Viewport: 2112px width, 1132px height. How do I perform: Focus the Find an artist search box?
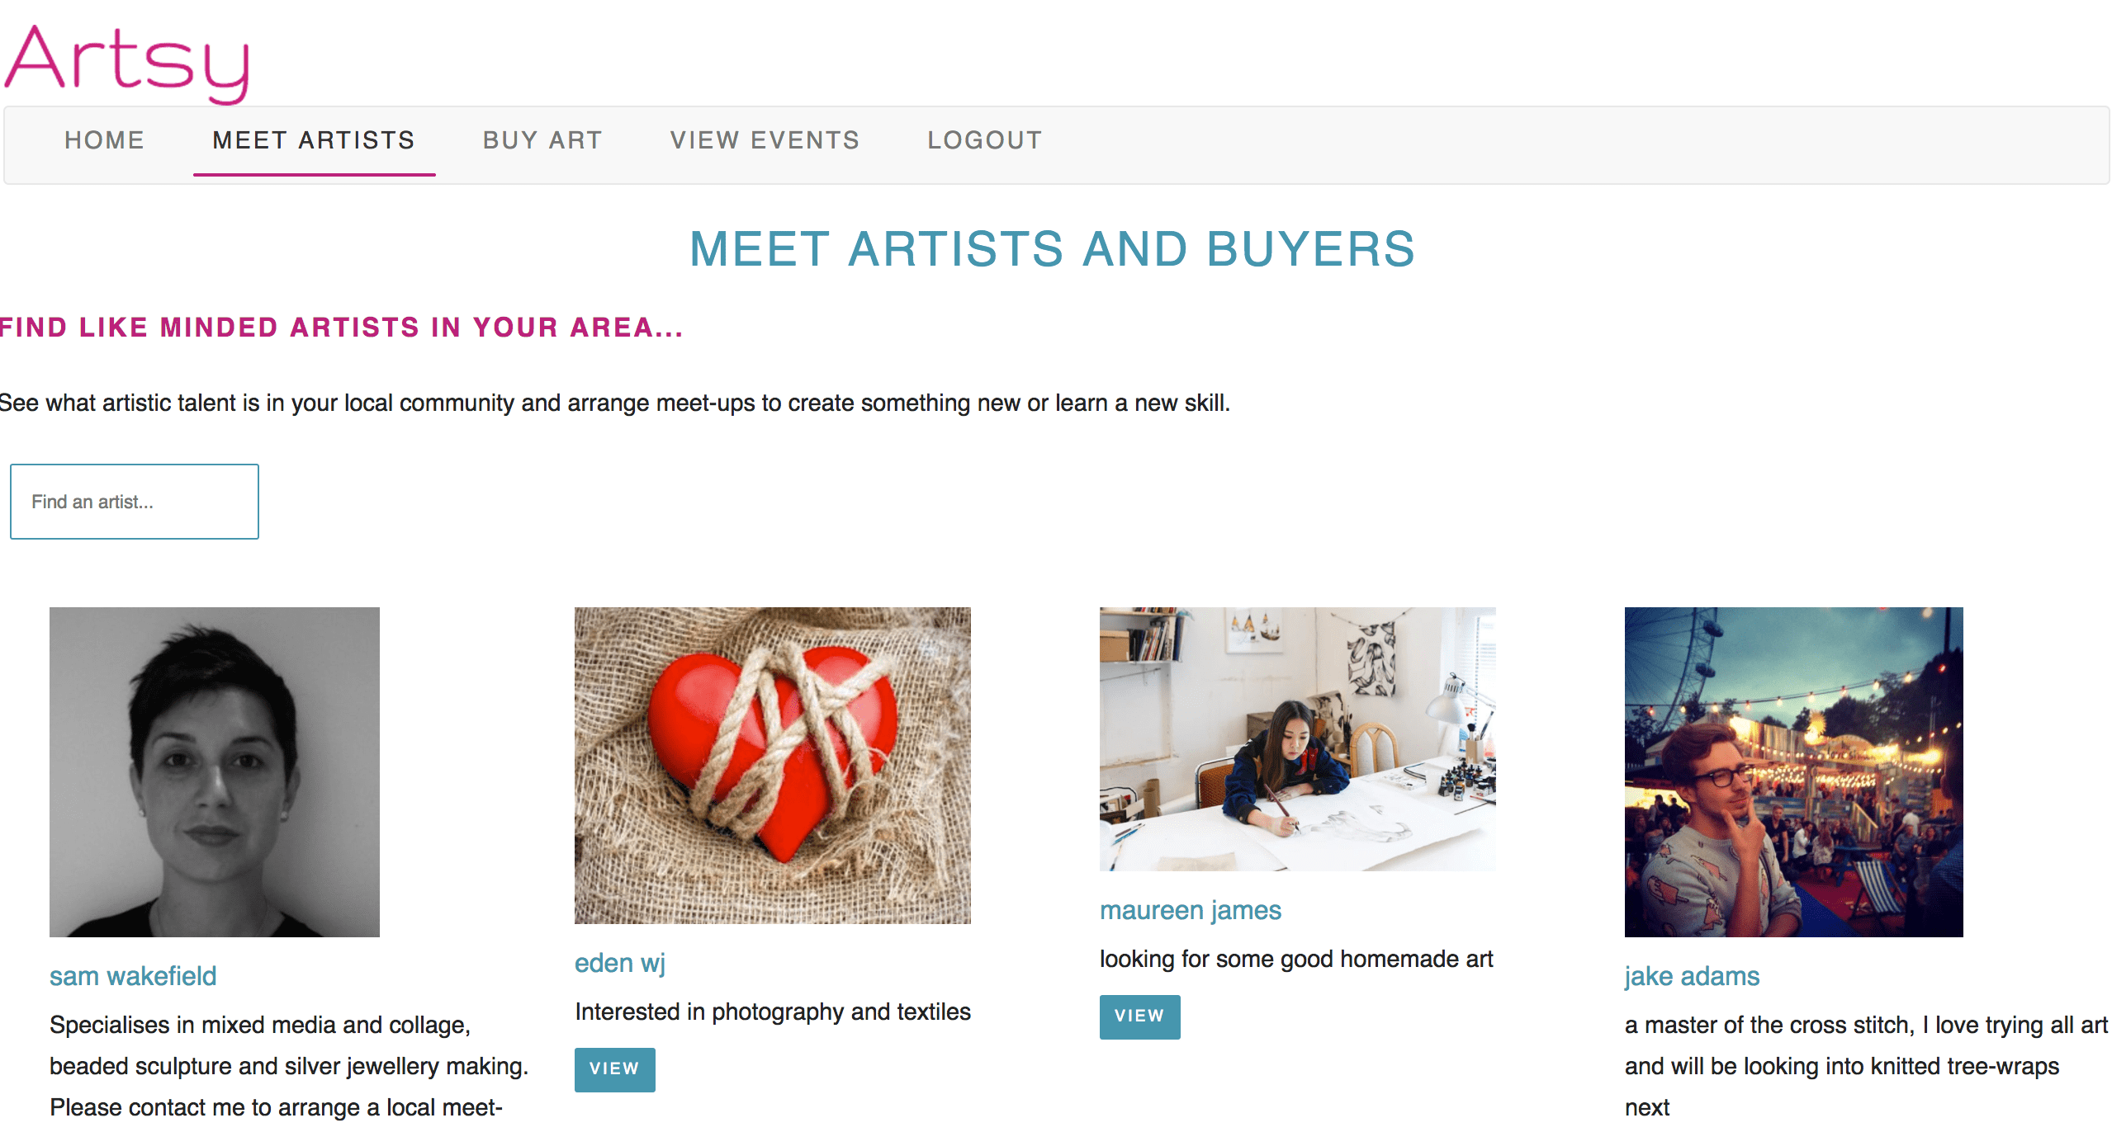[x=135, y=502]
